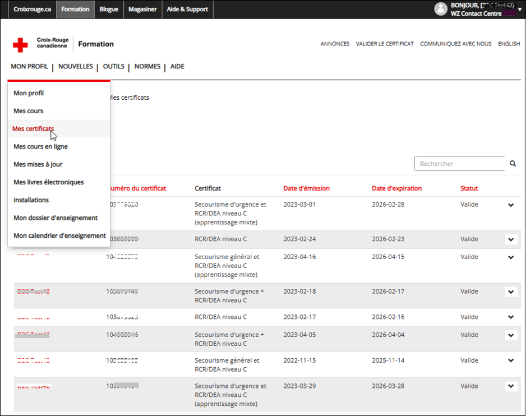
Task: Open the user account dropdown arrow
Action: click(520, 10)
